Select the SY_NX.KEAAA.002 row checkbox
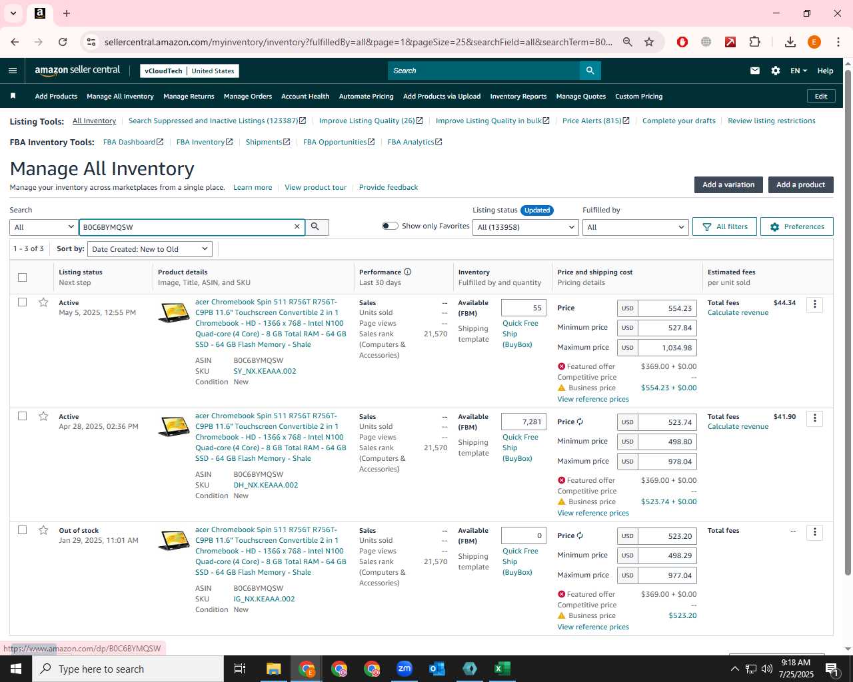The width and height of the screenshot is (853, 682). tap(23, 302)
